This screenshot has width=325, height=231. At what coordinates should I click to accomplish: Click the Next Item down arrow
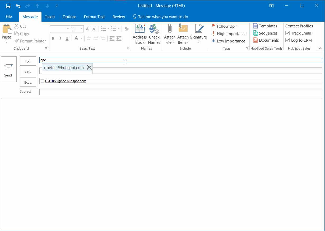(x=47, y=6)
